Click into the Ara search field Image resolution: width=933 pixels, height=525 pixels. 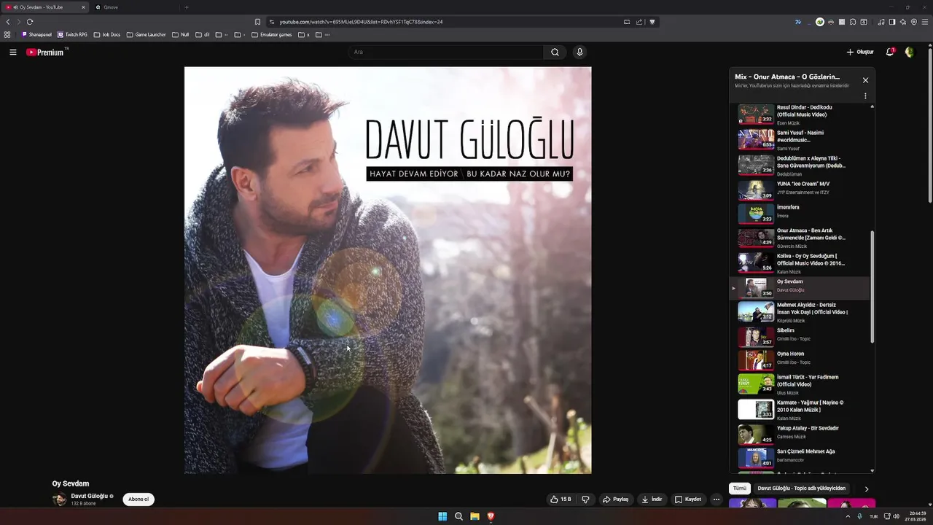pos(446,52)
